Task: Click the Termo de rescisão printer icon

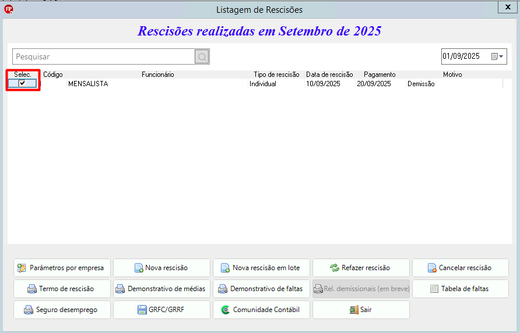Action: click(x=32, y=289)
